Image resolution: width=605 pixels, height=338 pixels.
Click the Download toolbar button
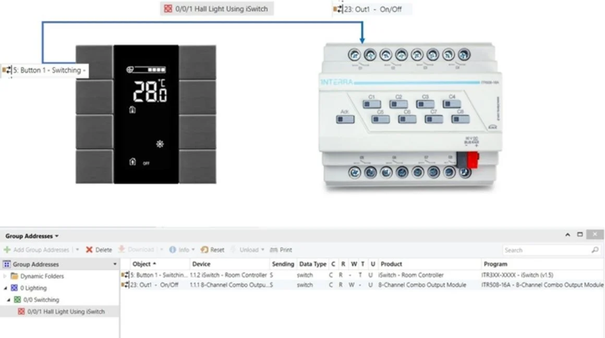[136, 250]
